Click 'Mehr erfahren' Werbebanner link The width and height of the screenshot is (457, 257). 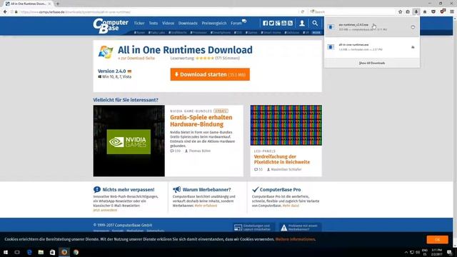coord(206,206)
